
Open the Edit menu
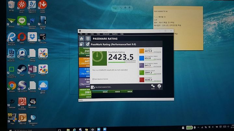point(86,34)
